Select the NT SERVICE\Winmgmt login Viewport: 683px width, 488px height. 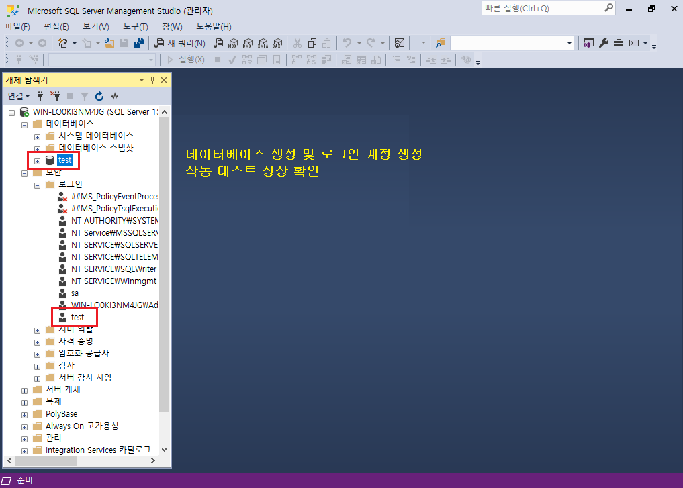point(113,281)
